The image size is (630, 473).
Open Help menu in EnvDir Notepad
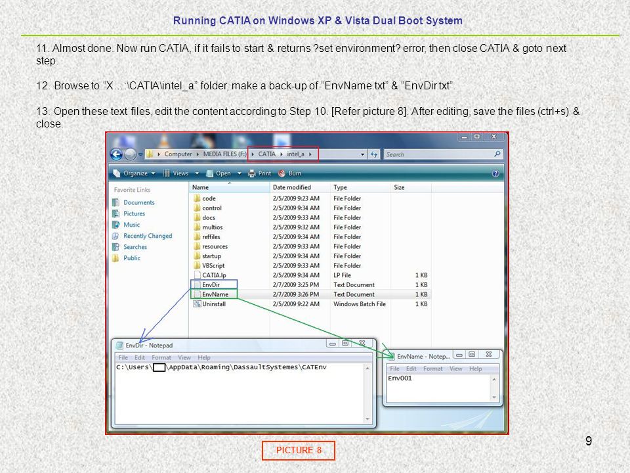pyautogui.click(x=203, y=357)
